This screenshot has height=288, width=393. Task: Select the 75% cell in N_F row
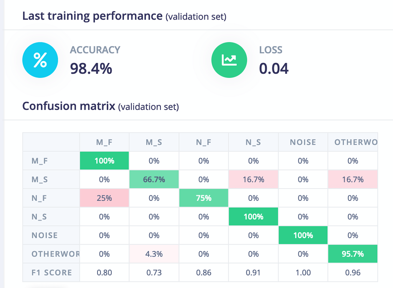pos(203,198)
